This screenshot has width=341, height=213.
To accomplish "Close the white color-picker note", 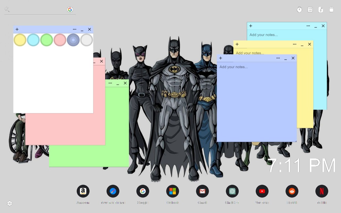I will tap(90, 29).
